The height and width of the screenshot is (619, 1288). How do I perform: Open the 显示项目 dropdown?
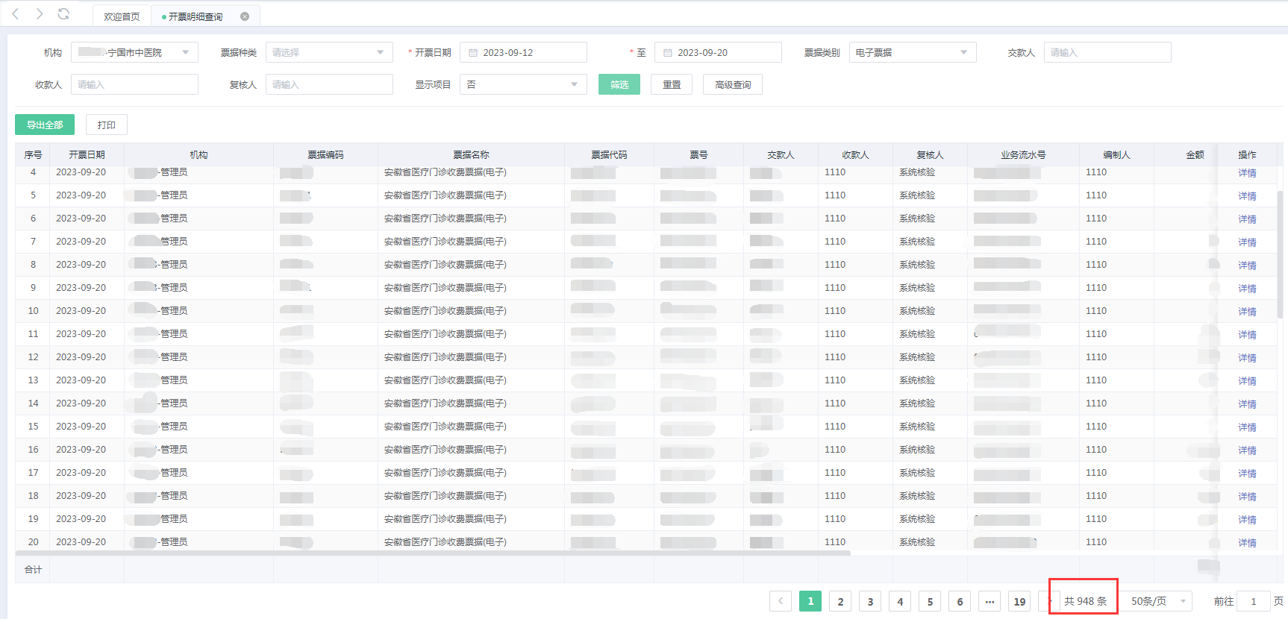point(523,84)
